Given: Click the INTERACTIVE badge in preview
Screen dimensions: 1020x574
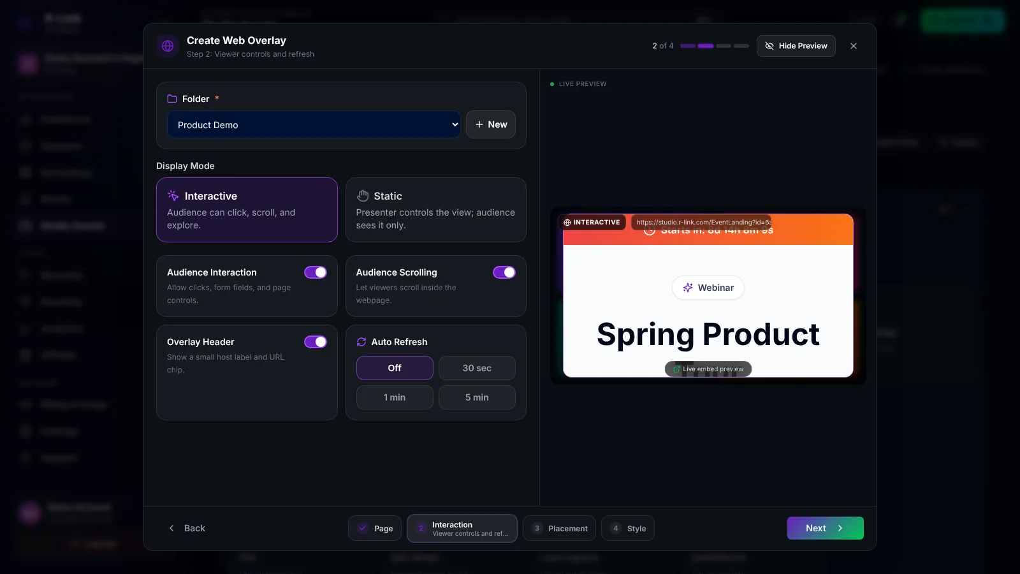Looking at the screenshot, I should click(x=592, y=223).
